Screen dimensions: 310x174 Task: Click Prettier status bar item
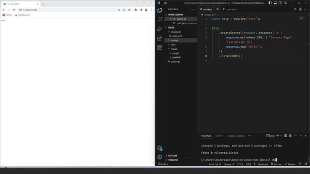pyautogui.click(x=290, y=164)
